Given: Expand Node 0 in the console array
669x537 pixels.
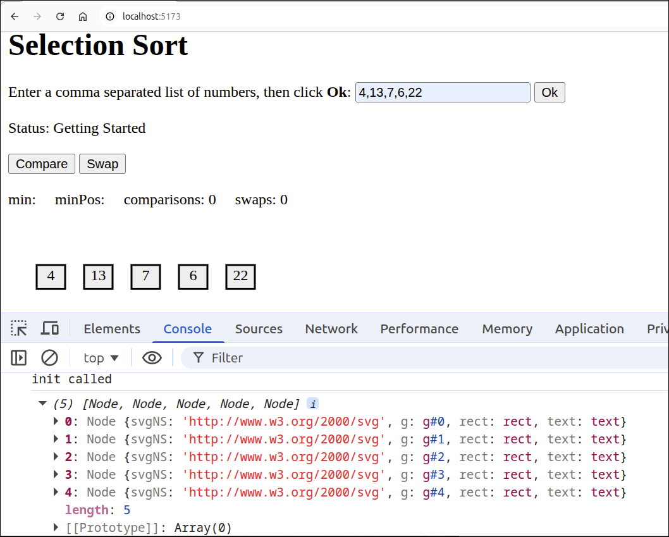Looking at the screenshot, I should (55, 421).
